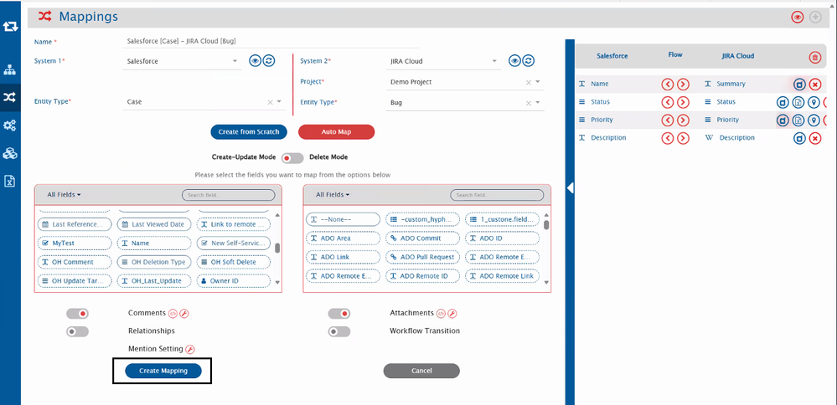Open the Project Demo Project dropdown arrow
837x405 pixels.
pos(538,82)
